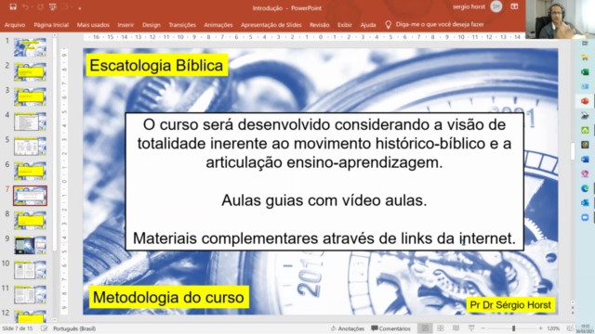The height and width of the screenshot is (334, 595).
Task: Switch to Página Inicial tab
Action: (x=51, y=25)
